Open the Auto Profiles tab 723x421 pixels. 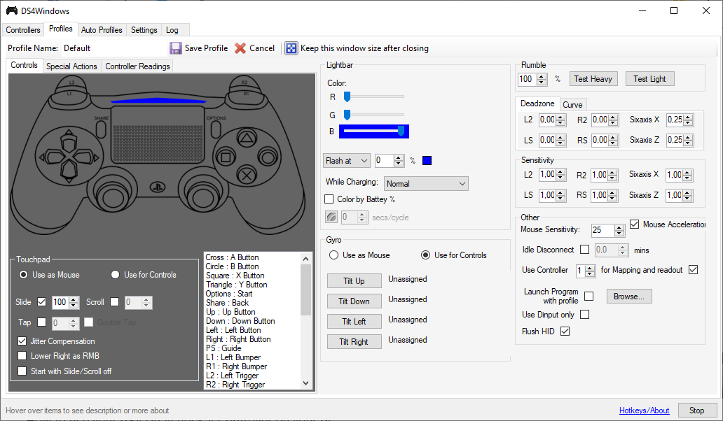[102, 30]
